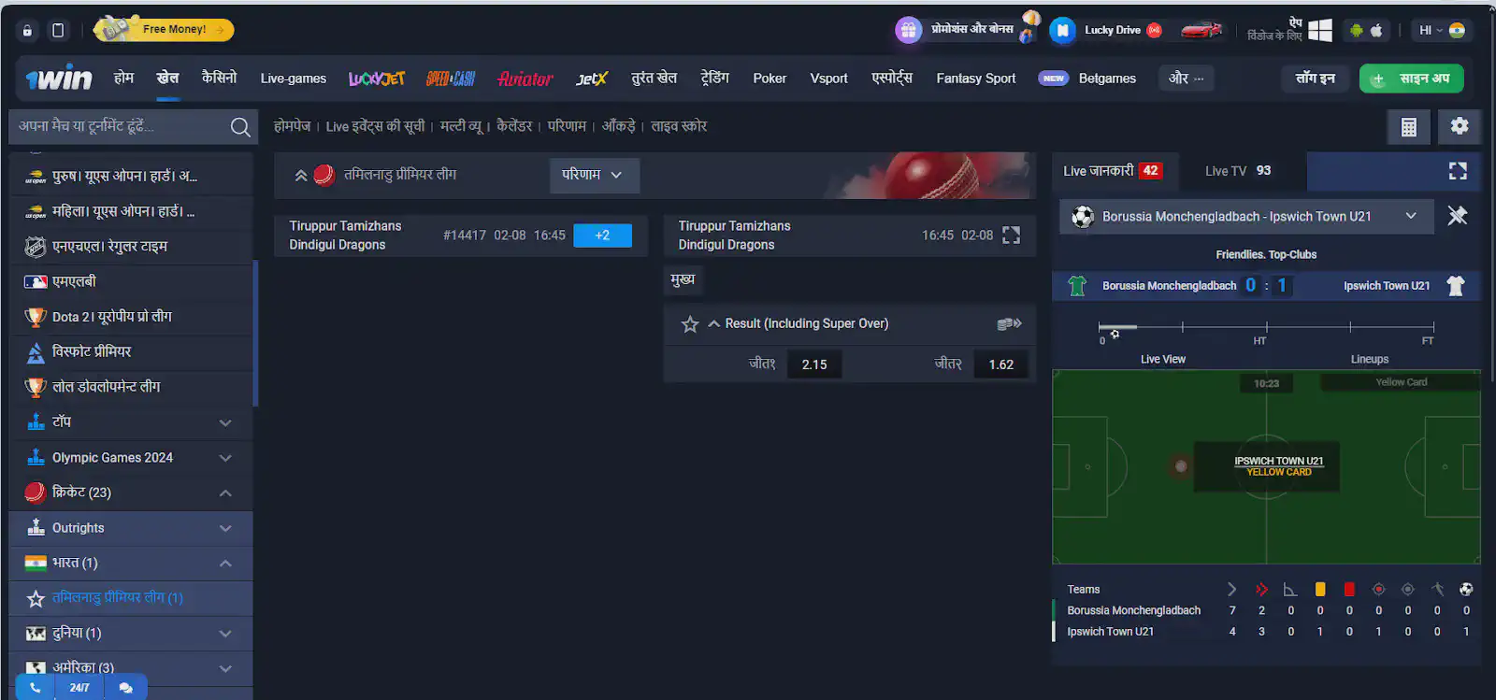Open the settings gear icon
1496x700 pixels.
(1459, 126)
